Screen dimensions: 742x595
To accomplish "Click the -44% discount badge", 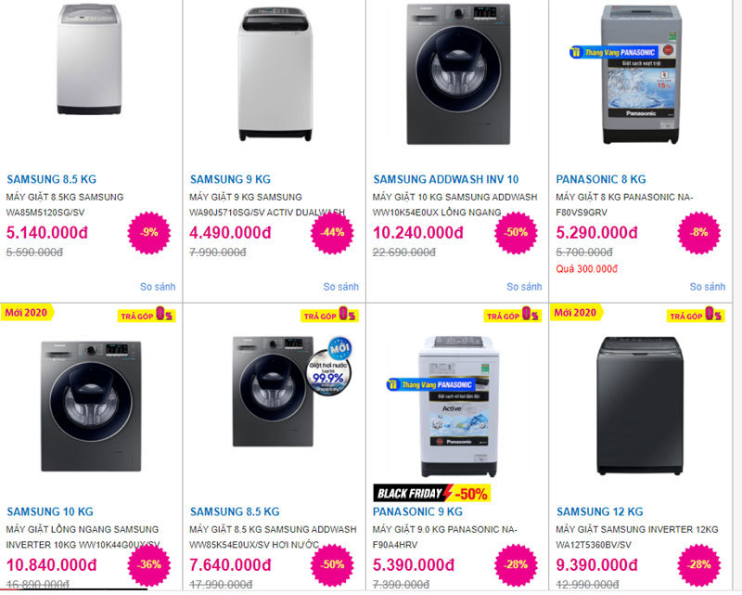I will [332, 232].
